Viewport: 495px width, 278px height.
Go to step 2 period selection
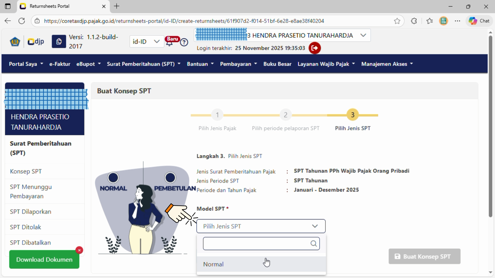point(286,115)
